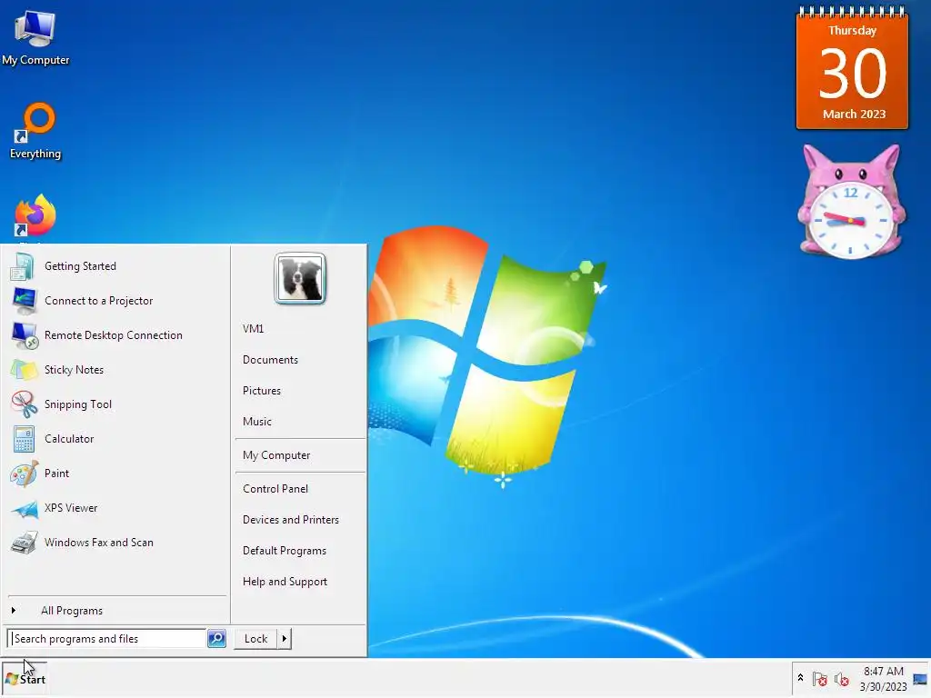This screenshot has height=698, width=931.
Task: Open the shutdown options arrow next to Lock
Action: coord(285,639)
